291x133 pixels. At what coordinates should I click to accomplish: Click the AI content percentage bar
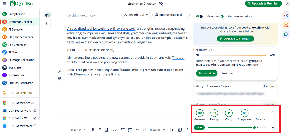[234, 55]
